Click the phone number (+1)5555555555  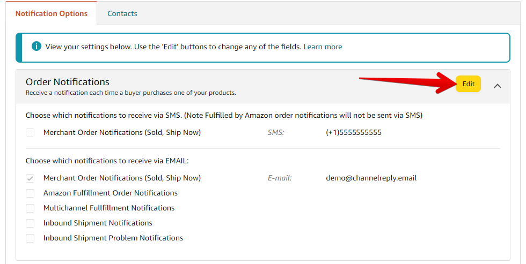(354, 132)
